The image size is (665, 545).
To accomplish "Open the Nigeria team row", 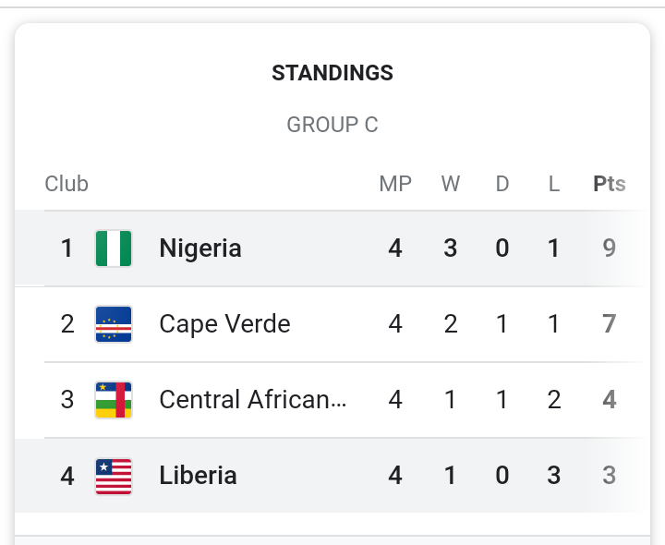I will [x=200, y=248].
